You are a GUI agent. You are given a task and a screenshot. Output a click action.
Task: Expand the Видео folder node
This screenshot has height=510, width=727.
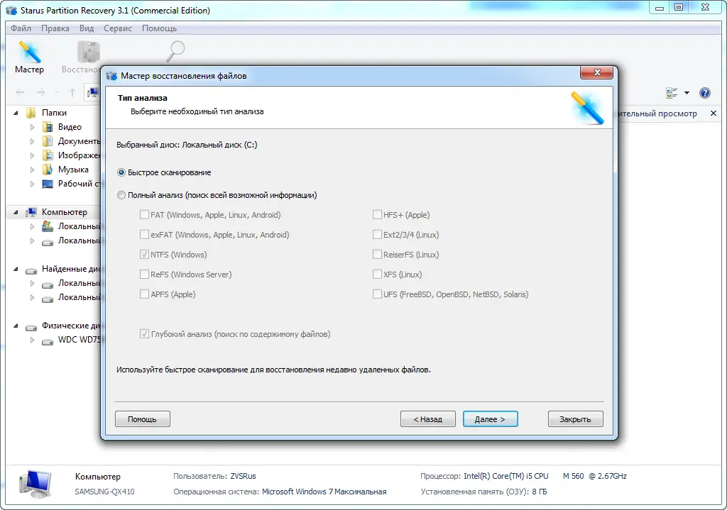click(32, 127)
